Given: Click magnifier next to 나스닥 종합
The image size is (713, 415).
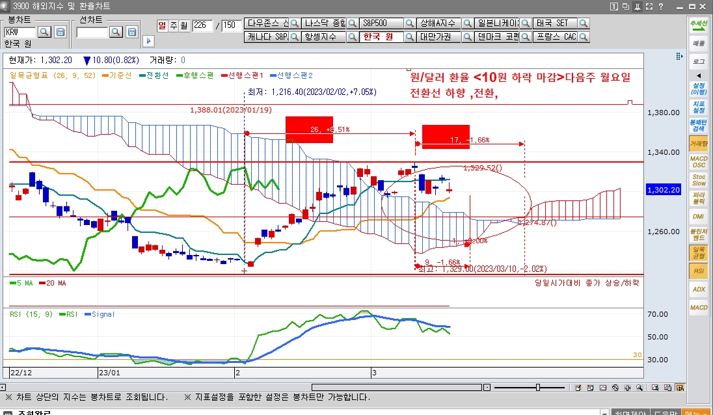Looking at the screenshot, I should (x=353, y=23).
